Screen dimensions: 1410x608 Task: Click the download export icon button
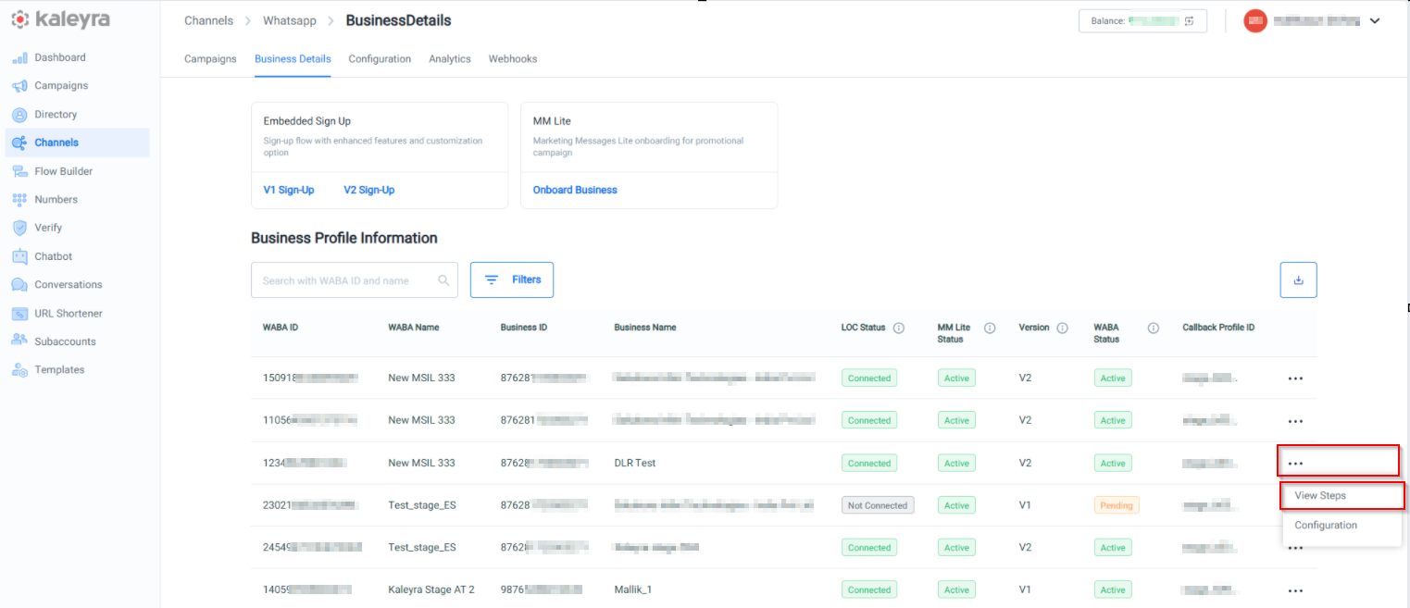(x=1298, y=279)
